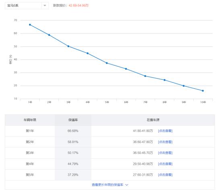The height and width of the screenshot is (191, 223).
Task: Select the 10年 data point on chart
Action: pos(203,91)
